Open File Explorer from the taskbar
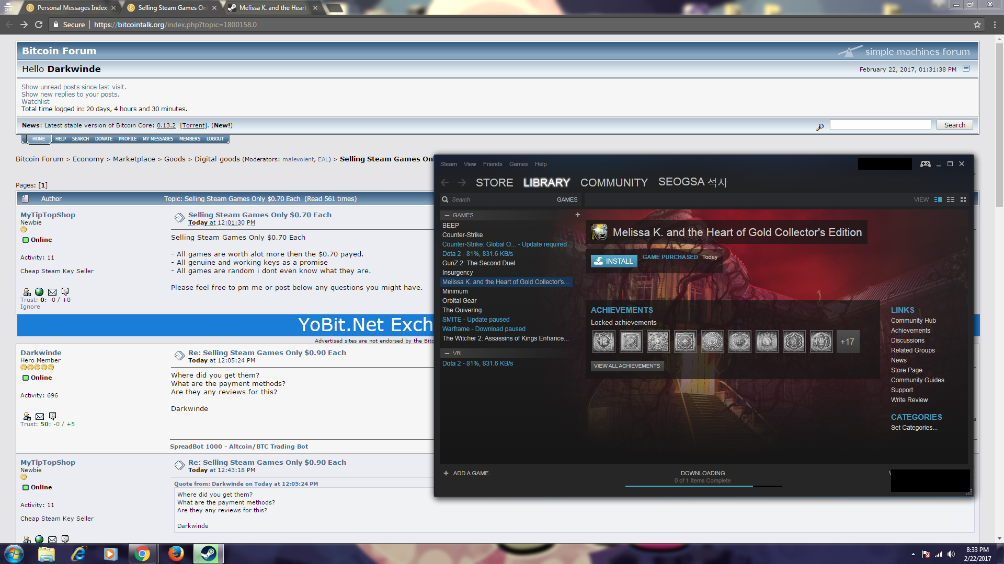1004x564 pixels. 47,554
